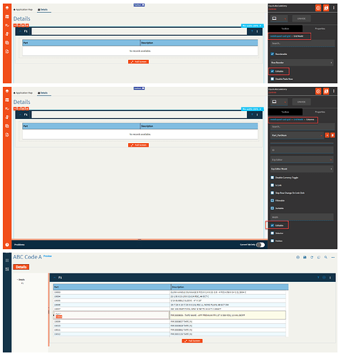Screen dimensions: 341x356
Task: Click the Width input field in the Columns panel
Action: (x=302, y=217)
